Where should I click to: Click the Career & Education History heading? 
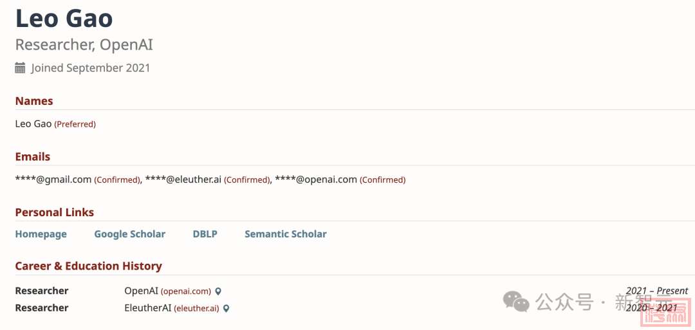click(88, 266)
